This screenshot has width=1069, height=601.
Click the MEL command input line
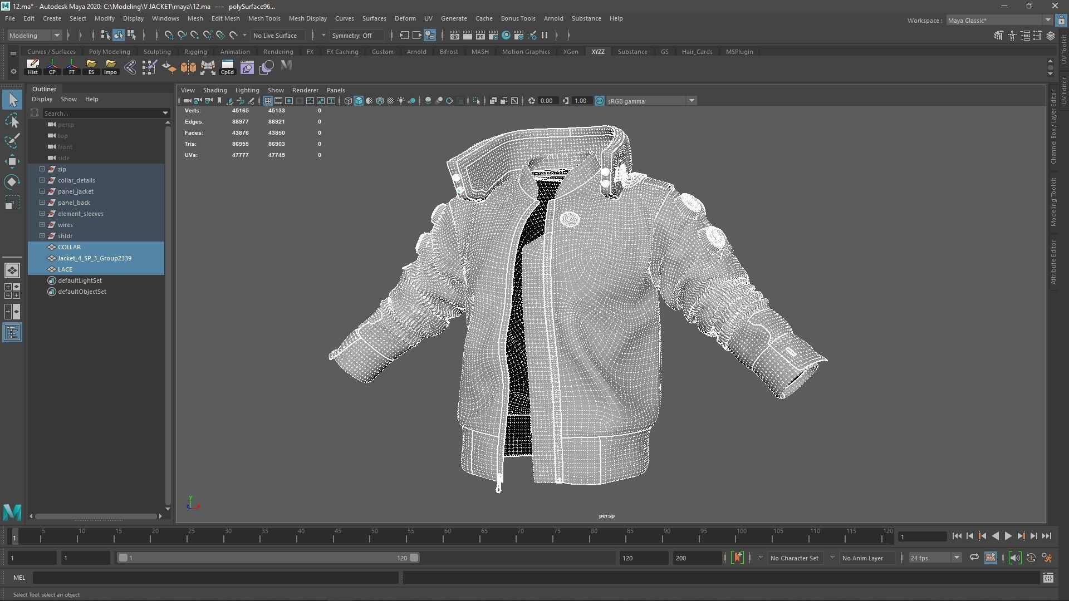(215, 578)
